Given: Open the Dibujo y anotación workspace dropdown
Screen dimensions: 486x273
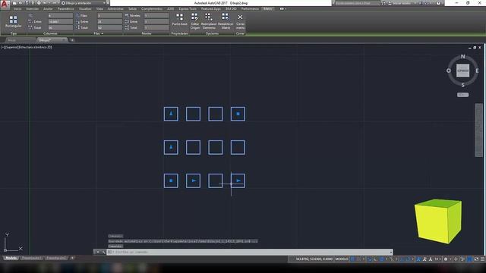Looking at the screenshot, I should (84, 3).
